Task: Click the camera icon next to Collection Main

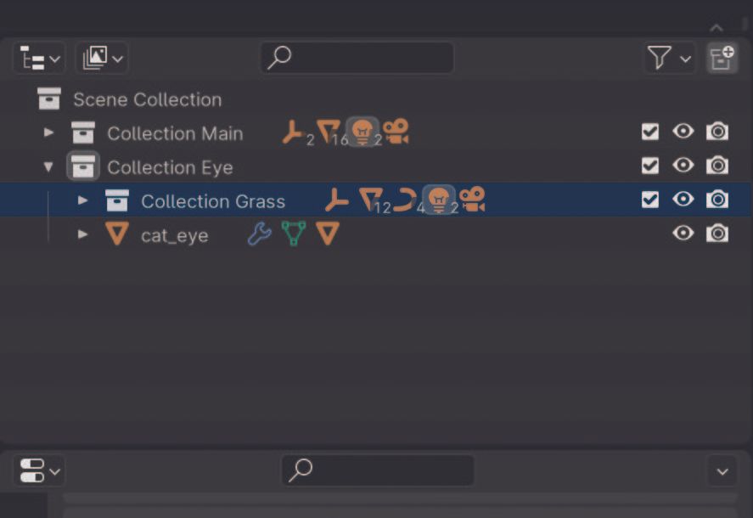Action: click(393, 132)
